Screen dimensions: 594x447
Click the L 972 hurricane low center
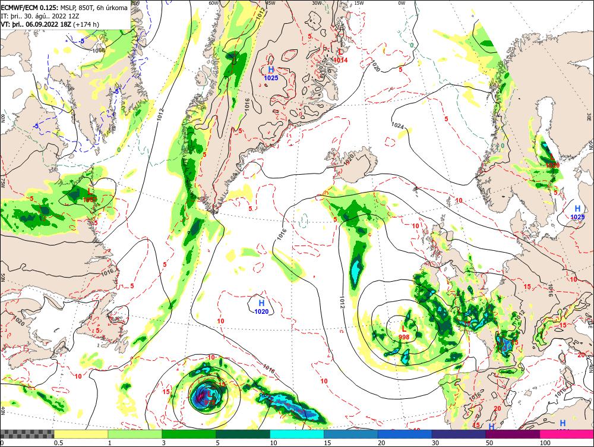pos(209,397)
